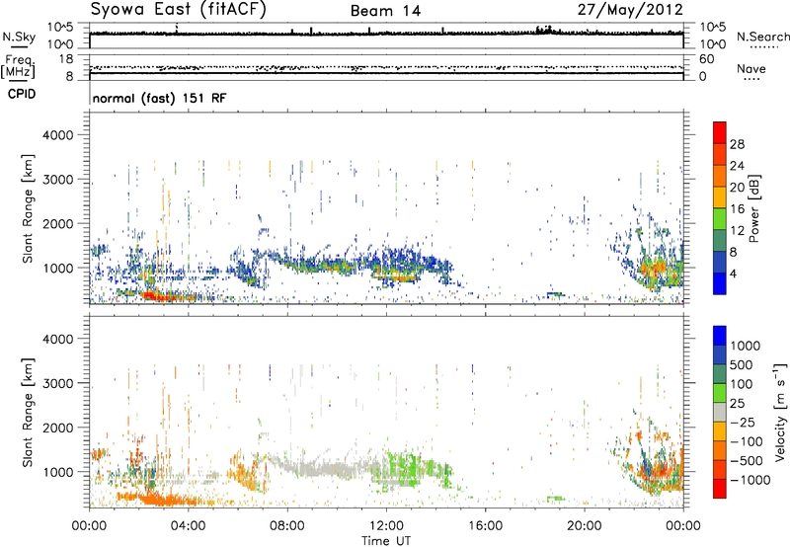Click the 'N.Search' legend label
790x547 pixels.
pyautogui.click(x=762, y=37)
